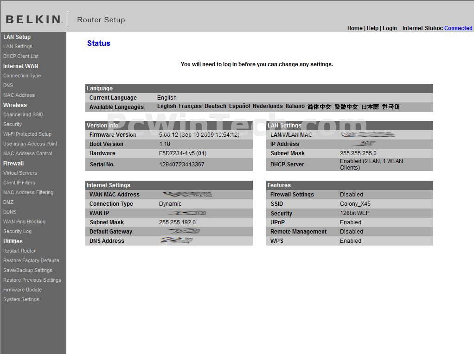
Task: Click the LAN Setup section header
Action: 17,37
